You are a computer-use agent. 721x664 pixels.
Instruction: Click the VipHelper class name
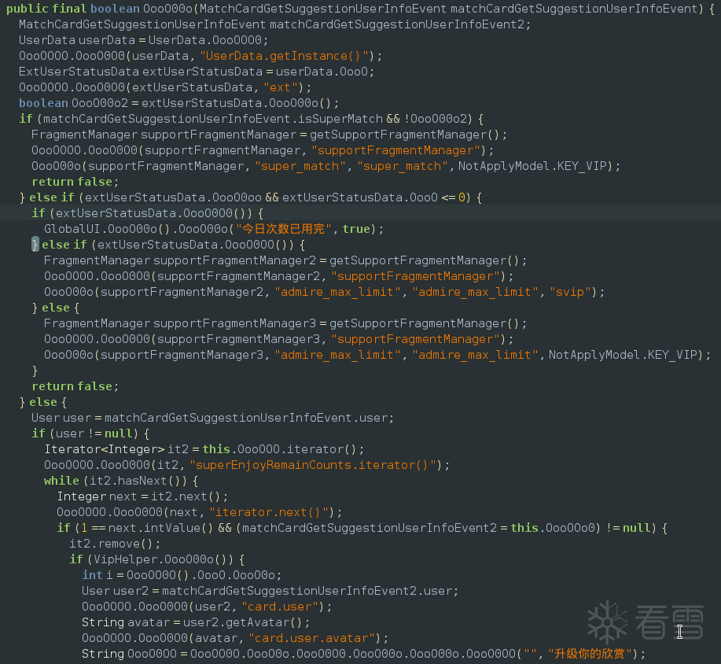[126, 560]
